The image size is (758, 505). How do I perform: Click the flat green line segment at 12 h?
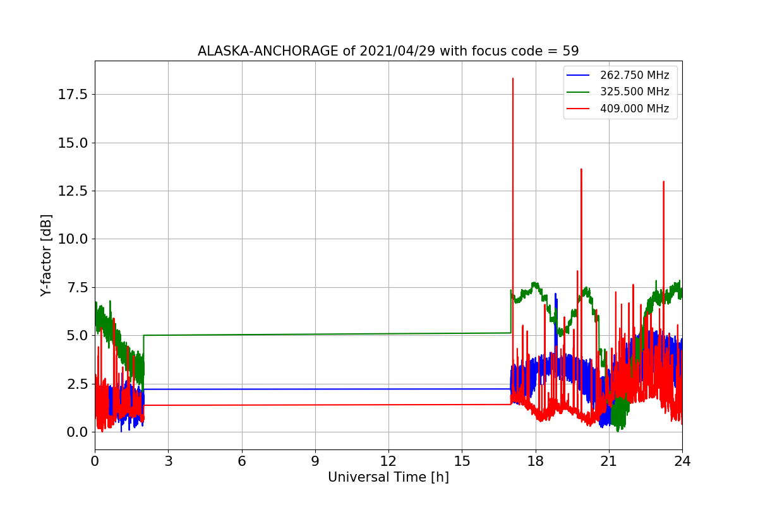coord(388,333)
